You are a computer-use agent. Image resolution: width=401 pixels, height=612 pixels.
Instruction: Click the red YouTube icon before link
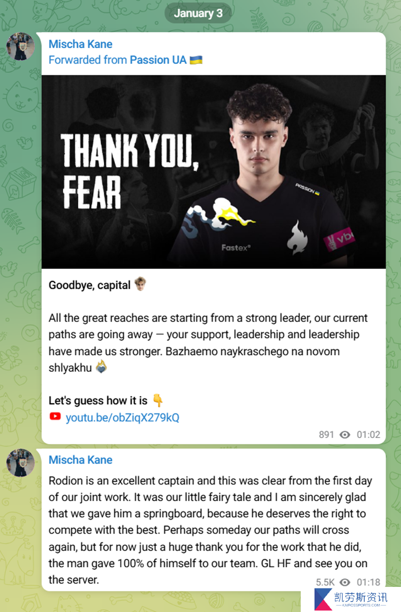coord(55,417)
